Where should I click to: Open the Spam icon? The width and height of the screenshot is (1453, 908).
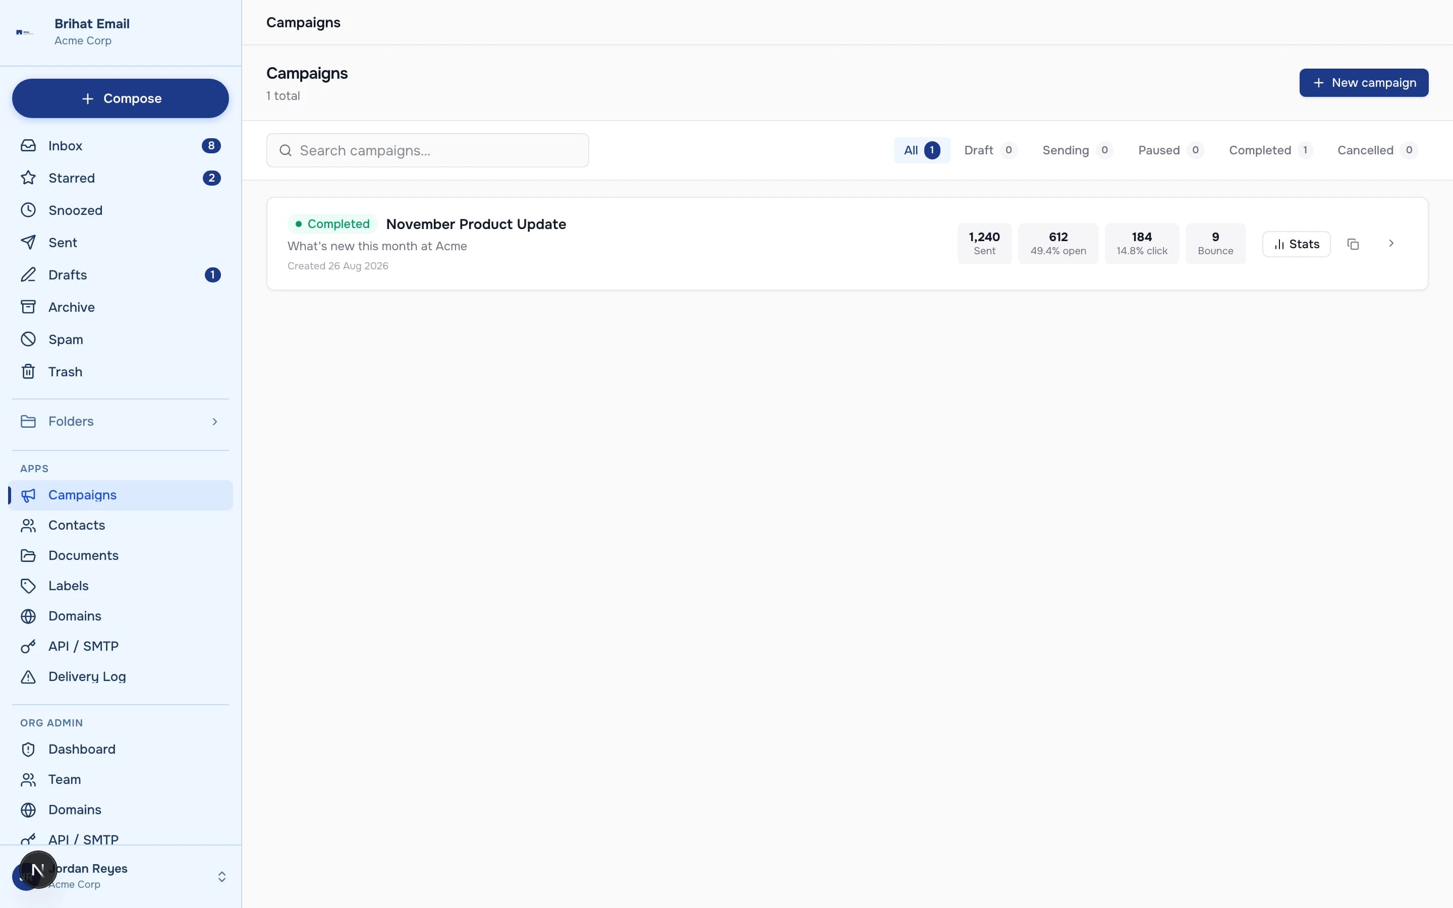pos(28,340)
